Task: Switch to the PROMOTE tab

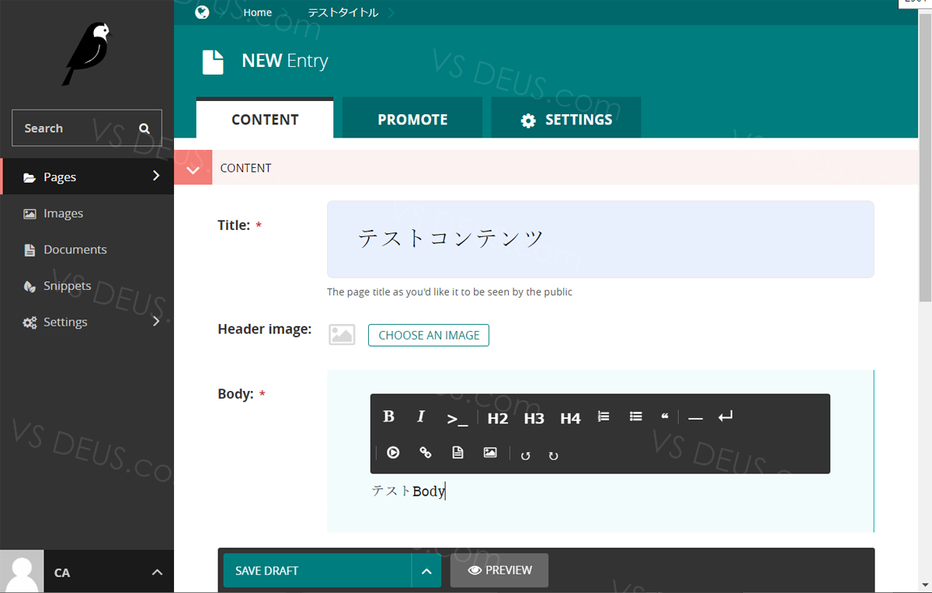Action: pyautogui.click(x=412, y=119)
